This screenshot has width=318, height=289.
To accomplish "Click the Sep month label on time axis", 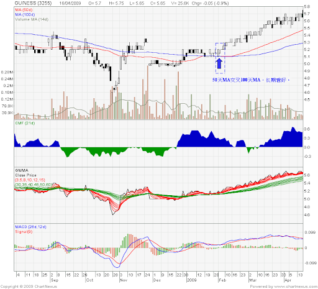I will pos(55,280).
